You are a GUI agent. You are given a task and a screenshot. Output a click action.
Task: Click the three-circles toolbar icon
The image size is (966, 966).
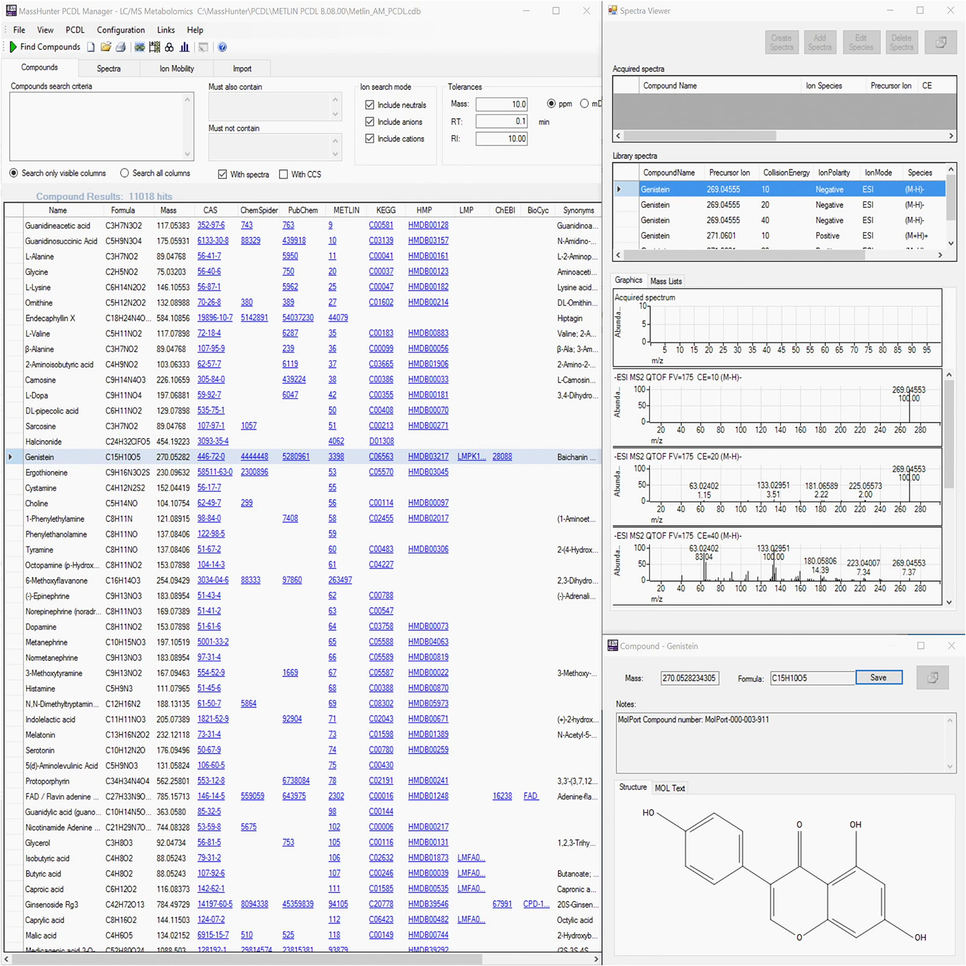170,47
